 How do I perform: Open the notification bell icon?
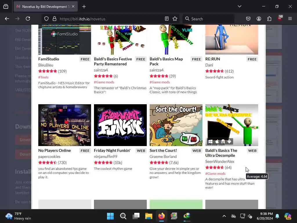pos(277,216)
